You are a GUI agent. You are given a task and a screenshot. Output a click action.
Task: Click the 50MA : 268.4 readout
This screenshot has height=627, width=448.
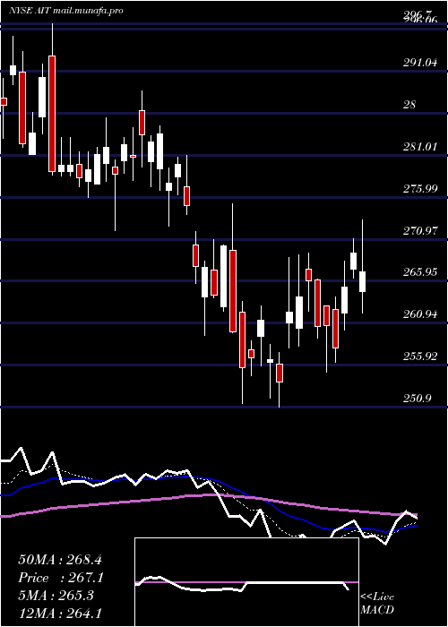(61, 560)
